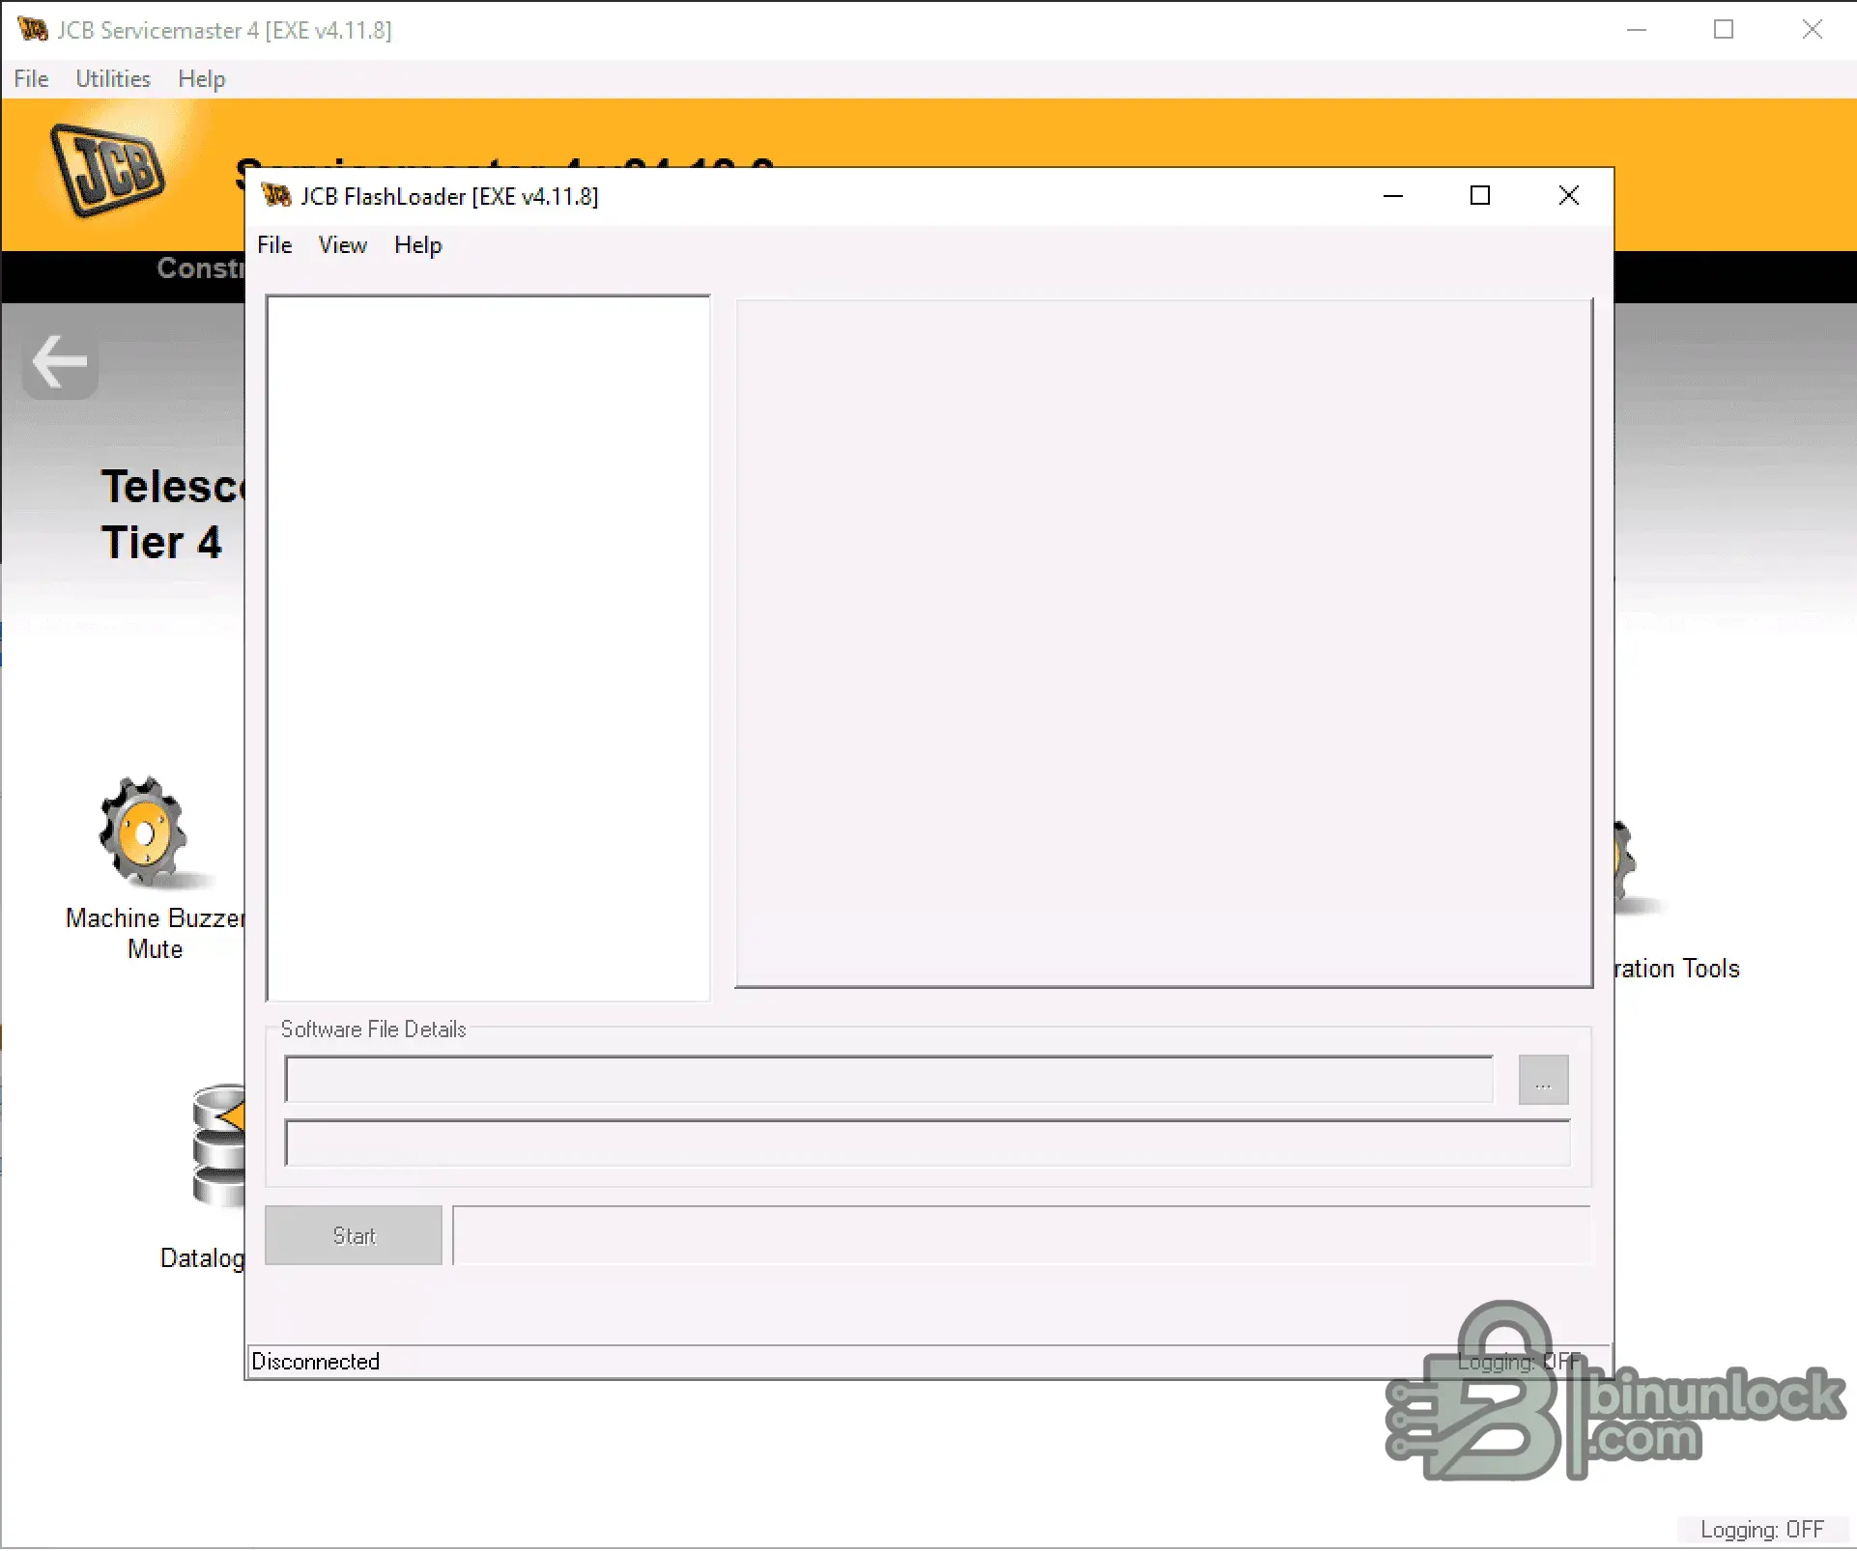Close the JCB FlashLoader window
The height and width of the screenshot is (1551, 1857).
1569,196
